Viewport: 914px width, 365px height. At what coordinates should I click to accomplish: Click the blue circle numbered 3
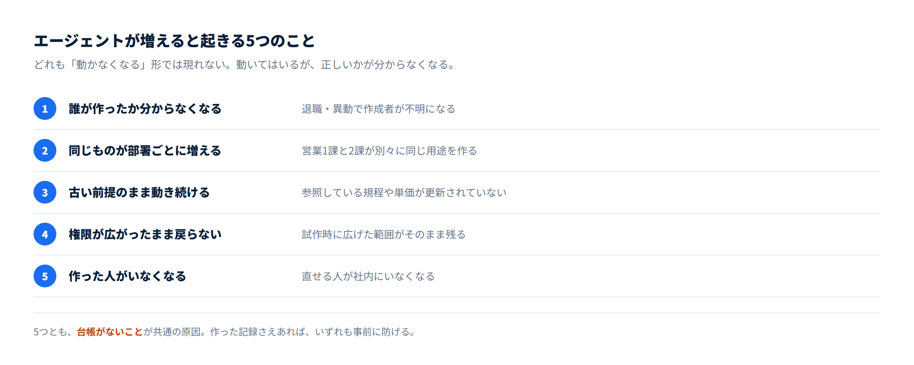[45, 192]
